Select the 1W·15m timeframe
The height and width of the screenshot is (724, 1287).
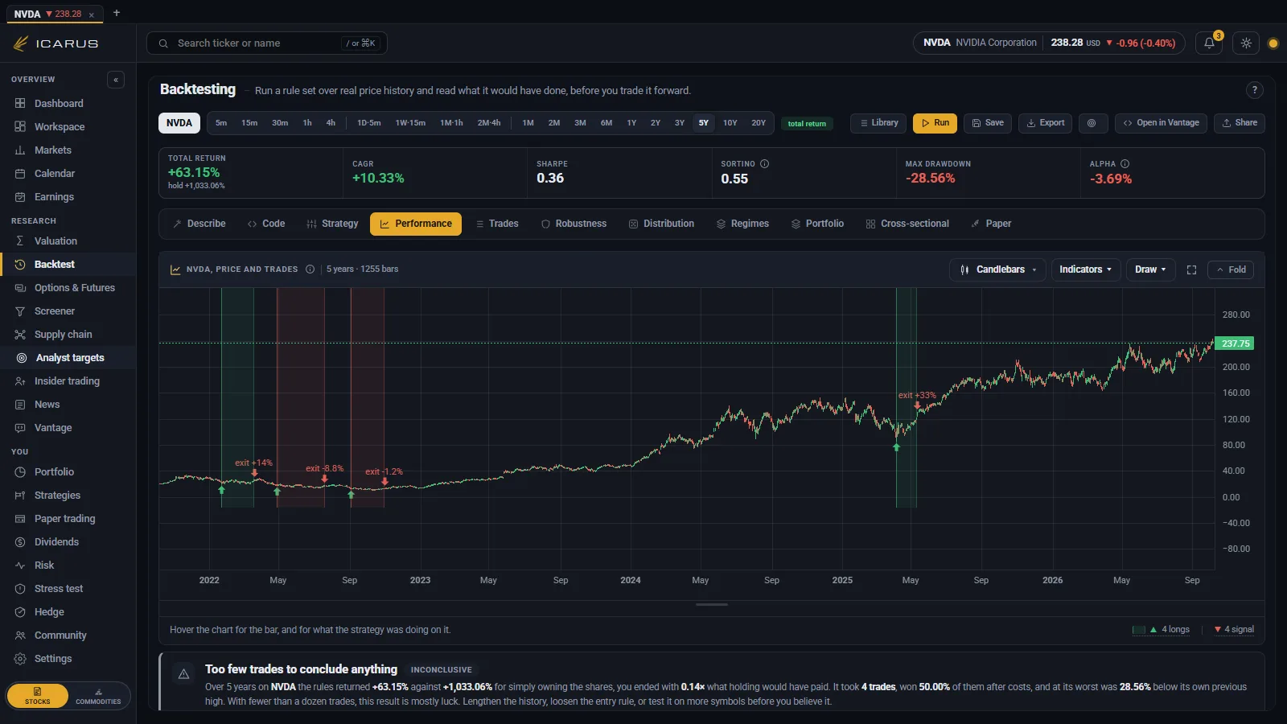point(410,123)
